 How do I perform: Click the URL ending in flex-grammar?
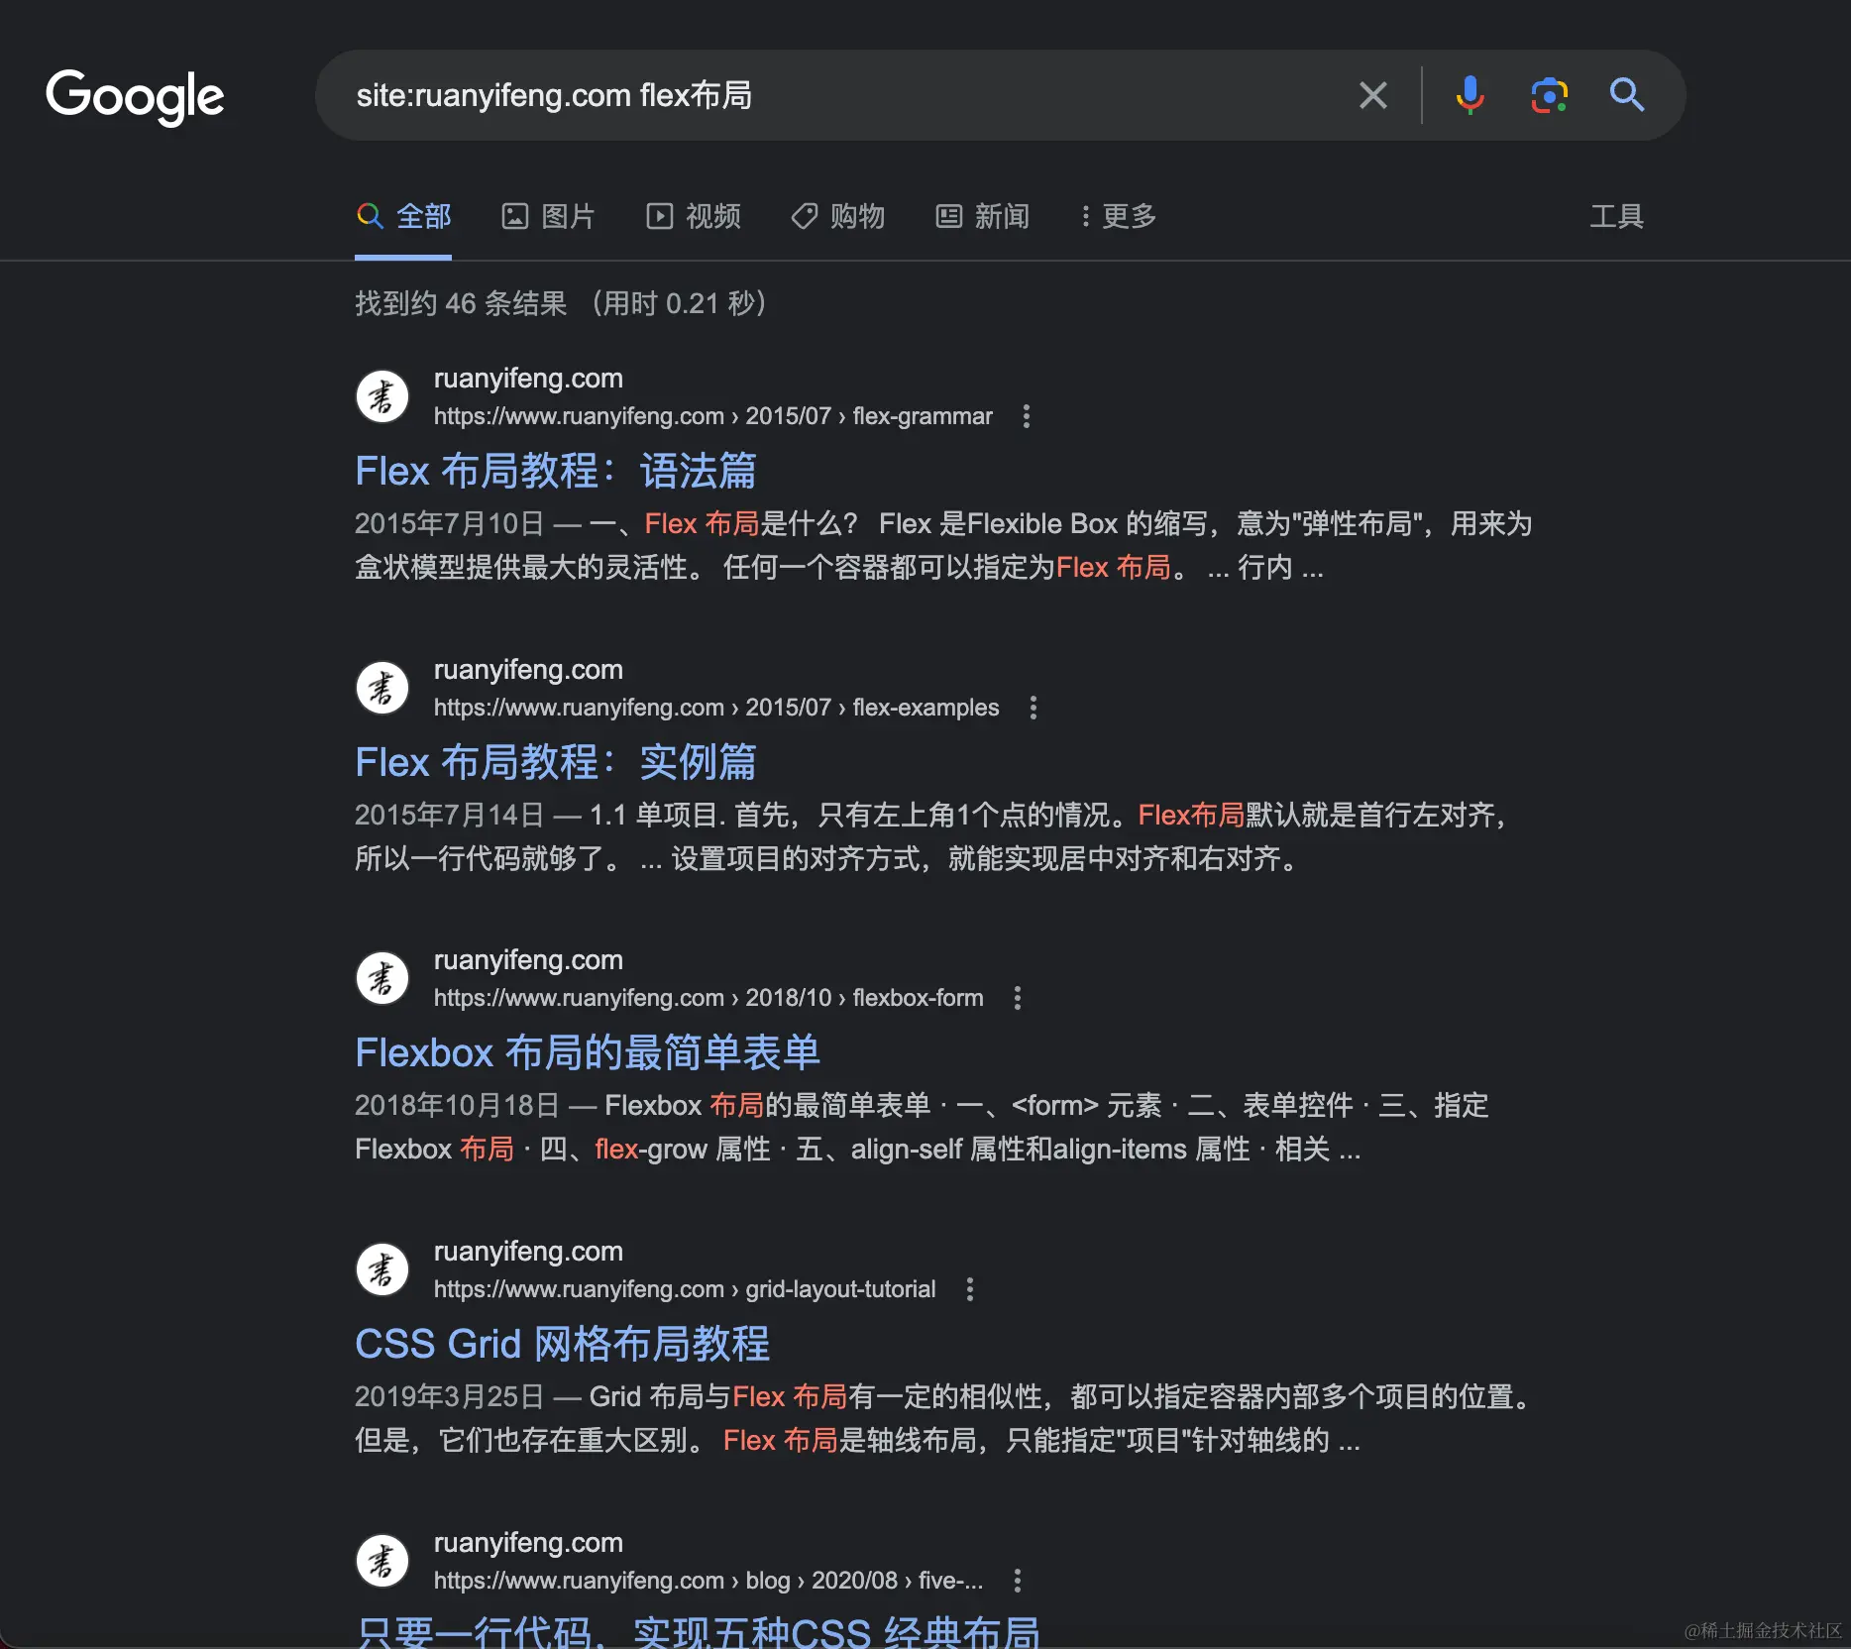coord(712,416)
